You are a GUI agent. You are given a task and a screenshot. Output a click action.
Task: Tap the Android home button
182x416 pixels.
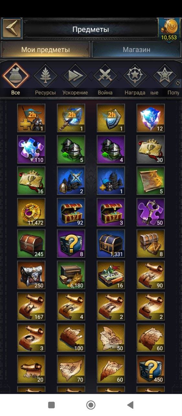pyautogui.click(x=91, y=405)
